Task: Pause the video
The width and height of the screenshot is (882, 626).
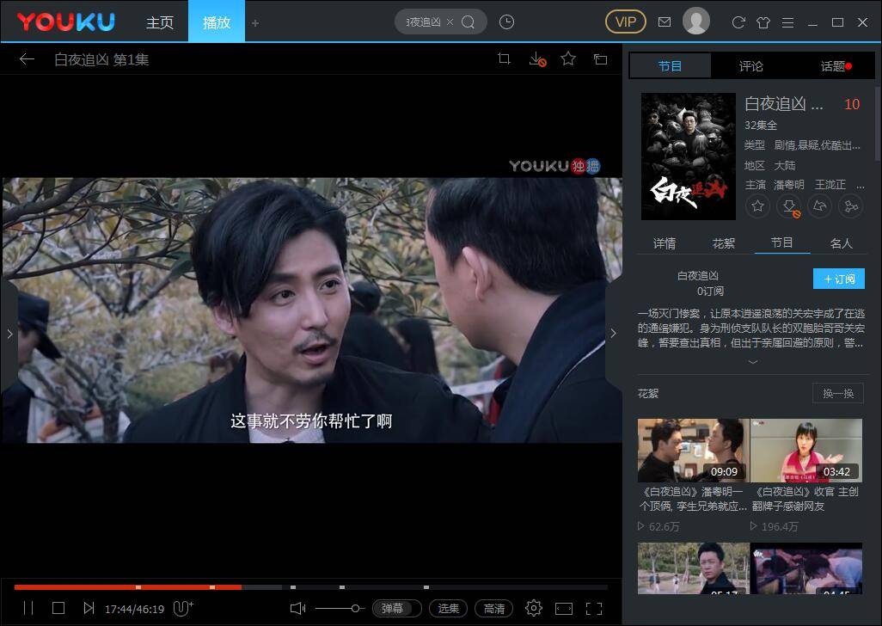Action: 28,608
